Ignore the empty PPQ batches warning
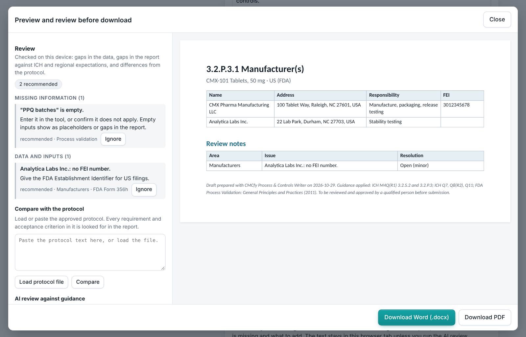The image size is (526, 337). pyautogui.click(x=113, y=139)
